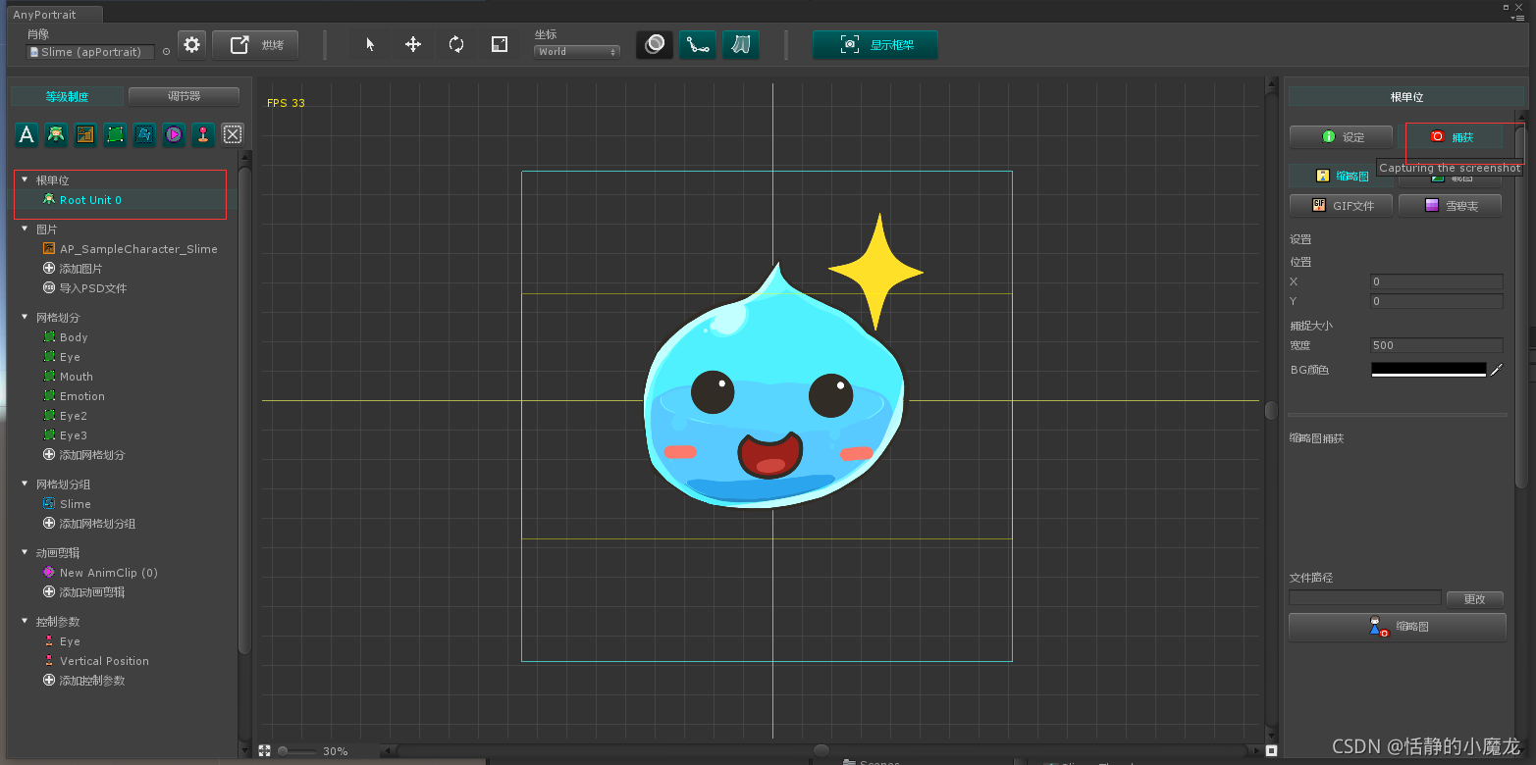Click the BG color eyedropper icon
1536x765 pixels.
pos(1497,370)
